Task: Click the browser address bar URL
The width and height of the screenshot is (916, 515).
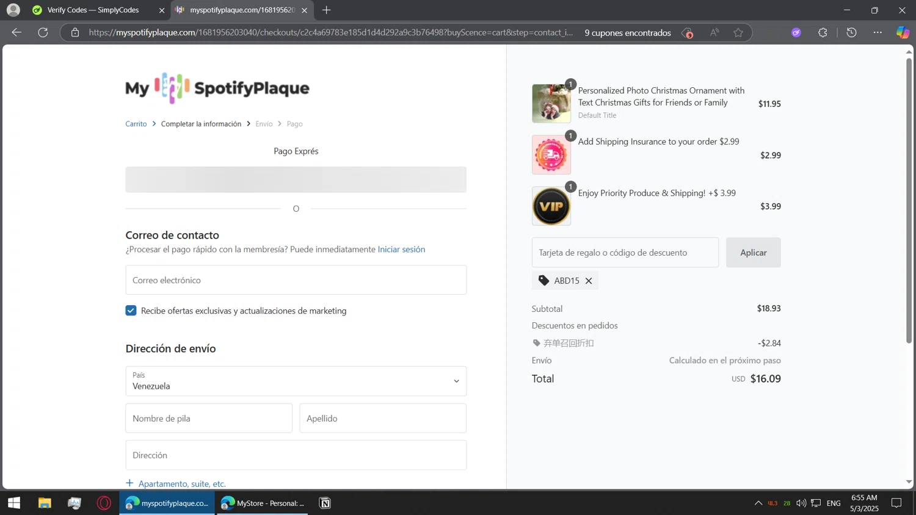Action: click(x=330, y=32)
